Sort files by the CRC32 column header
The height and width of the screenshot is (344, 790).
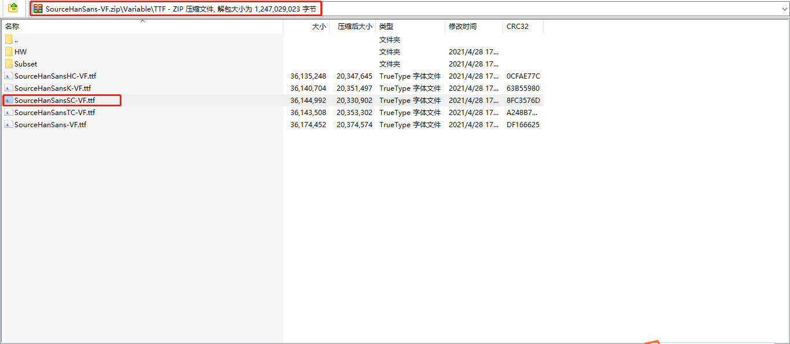518,26
